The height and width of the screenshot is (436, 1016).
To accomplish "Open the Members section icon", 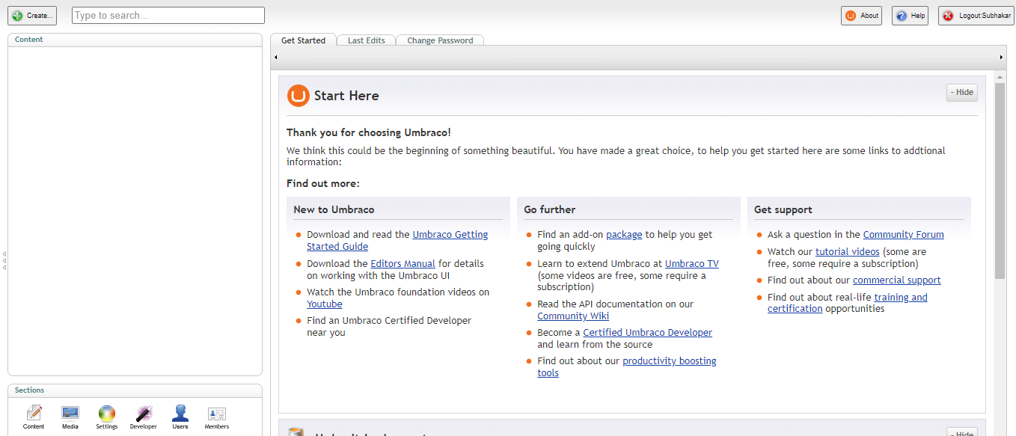I will point(217,417).
